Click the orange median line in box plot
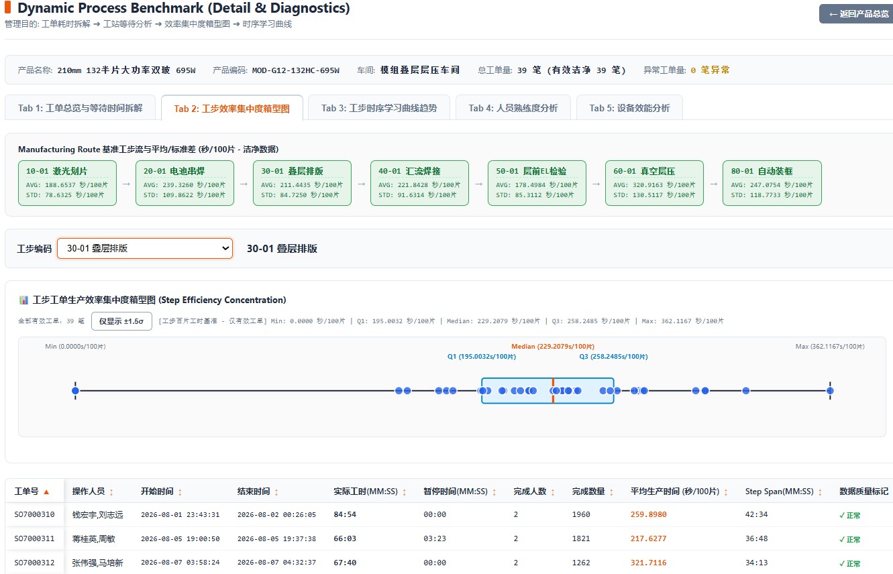The width and height of the screenshot is (893, 574). [x=553, y=390]
